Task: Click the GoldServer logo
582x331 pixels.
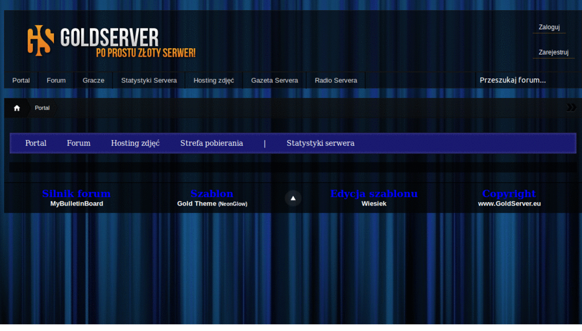Action: [111, 41]
